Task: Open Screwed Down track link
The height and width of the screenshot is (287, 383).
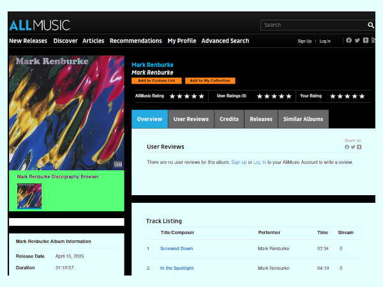Action: click(x=176, y=249)
